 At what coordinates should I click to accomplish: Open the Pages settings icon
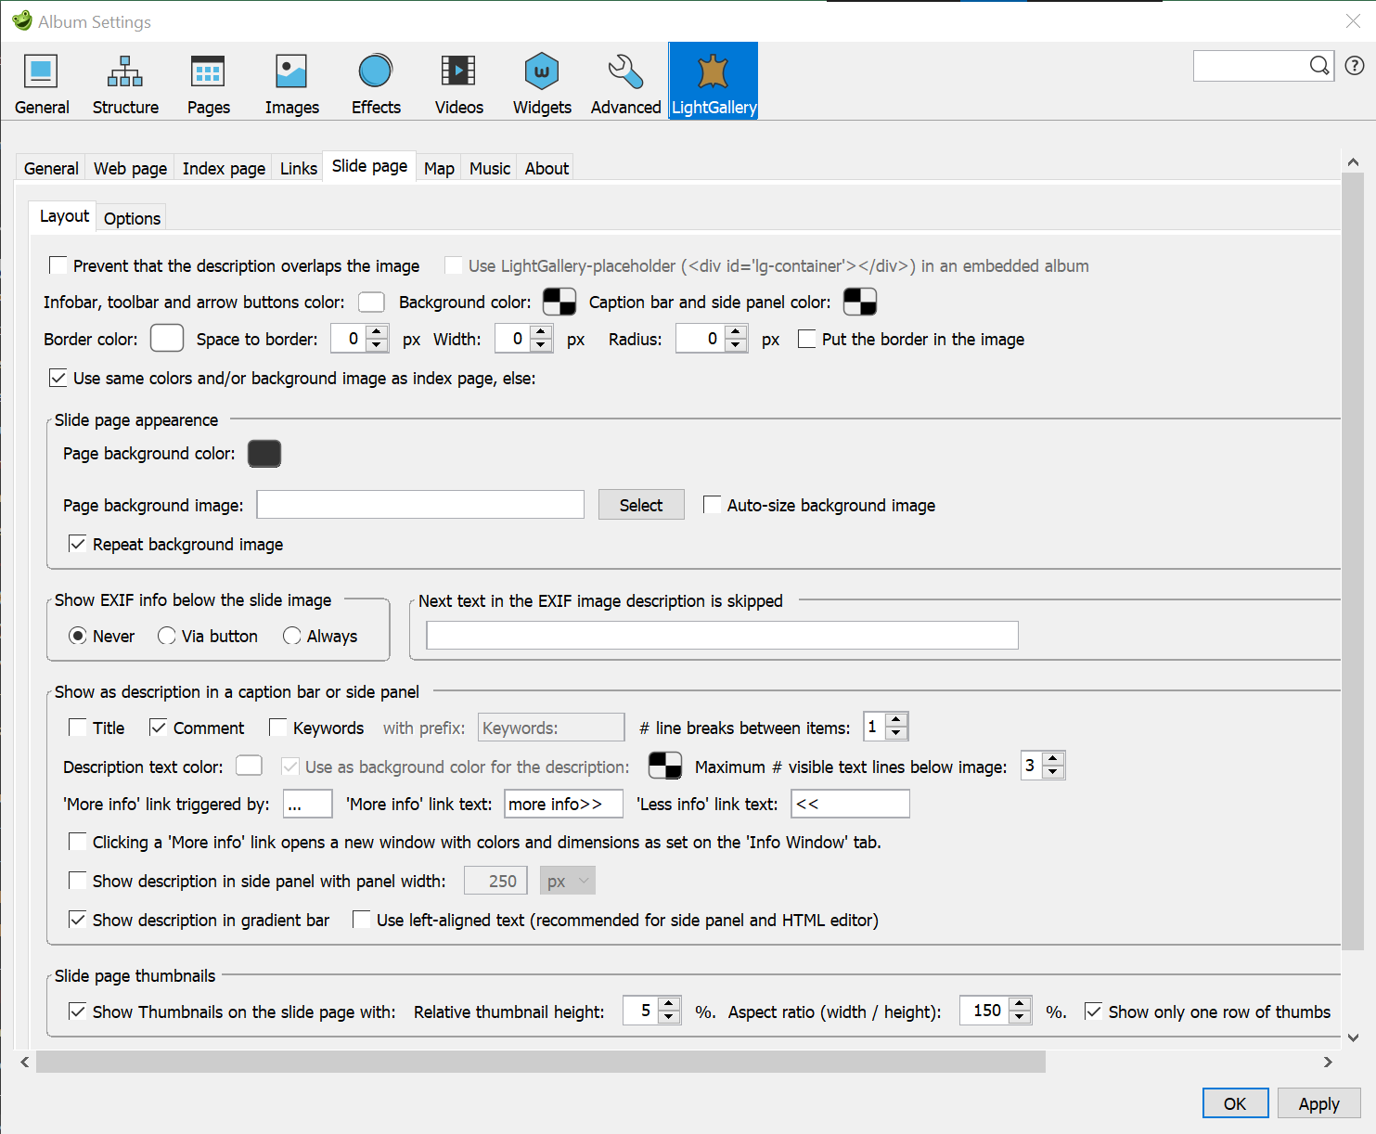[207, 82]
